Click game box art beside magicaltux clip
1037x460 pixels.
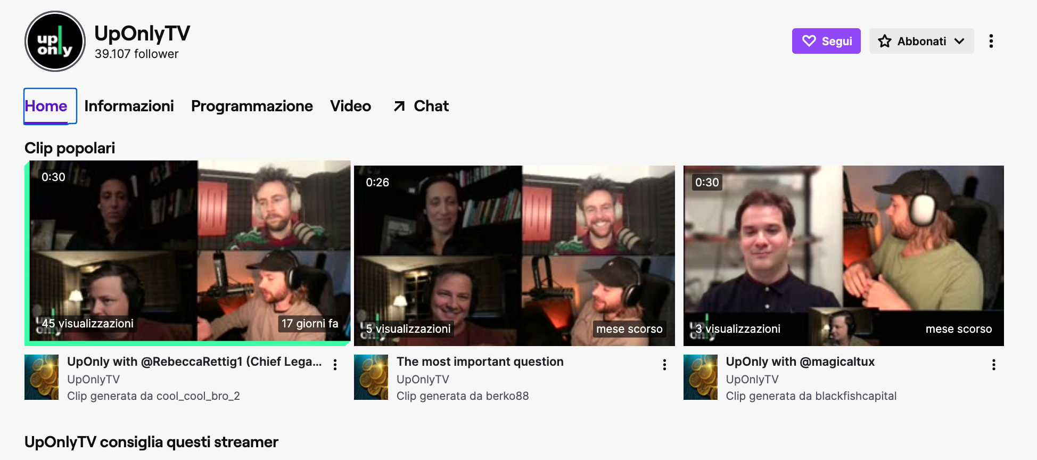click(x=701, y=377)
